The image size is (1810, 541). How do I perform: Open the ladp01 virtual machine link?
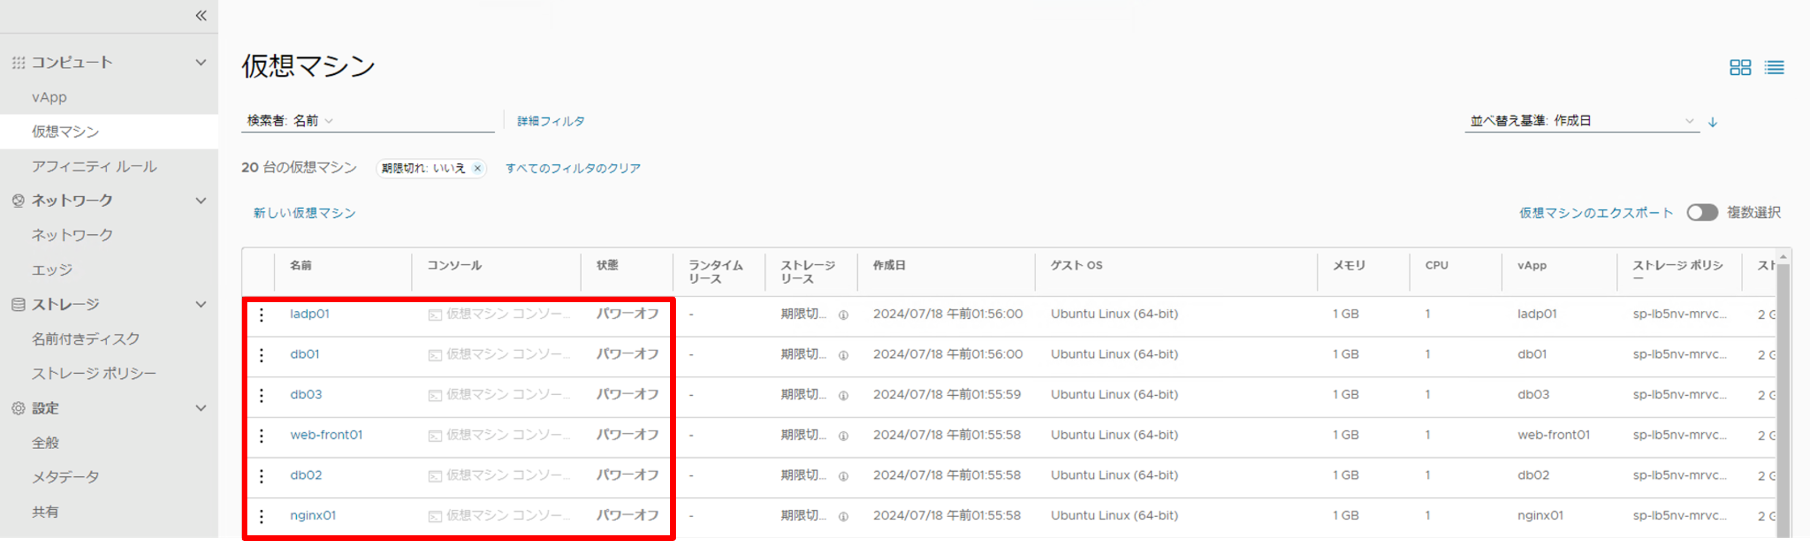point(310,314)
